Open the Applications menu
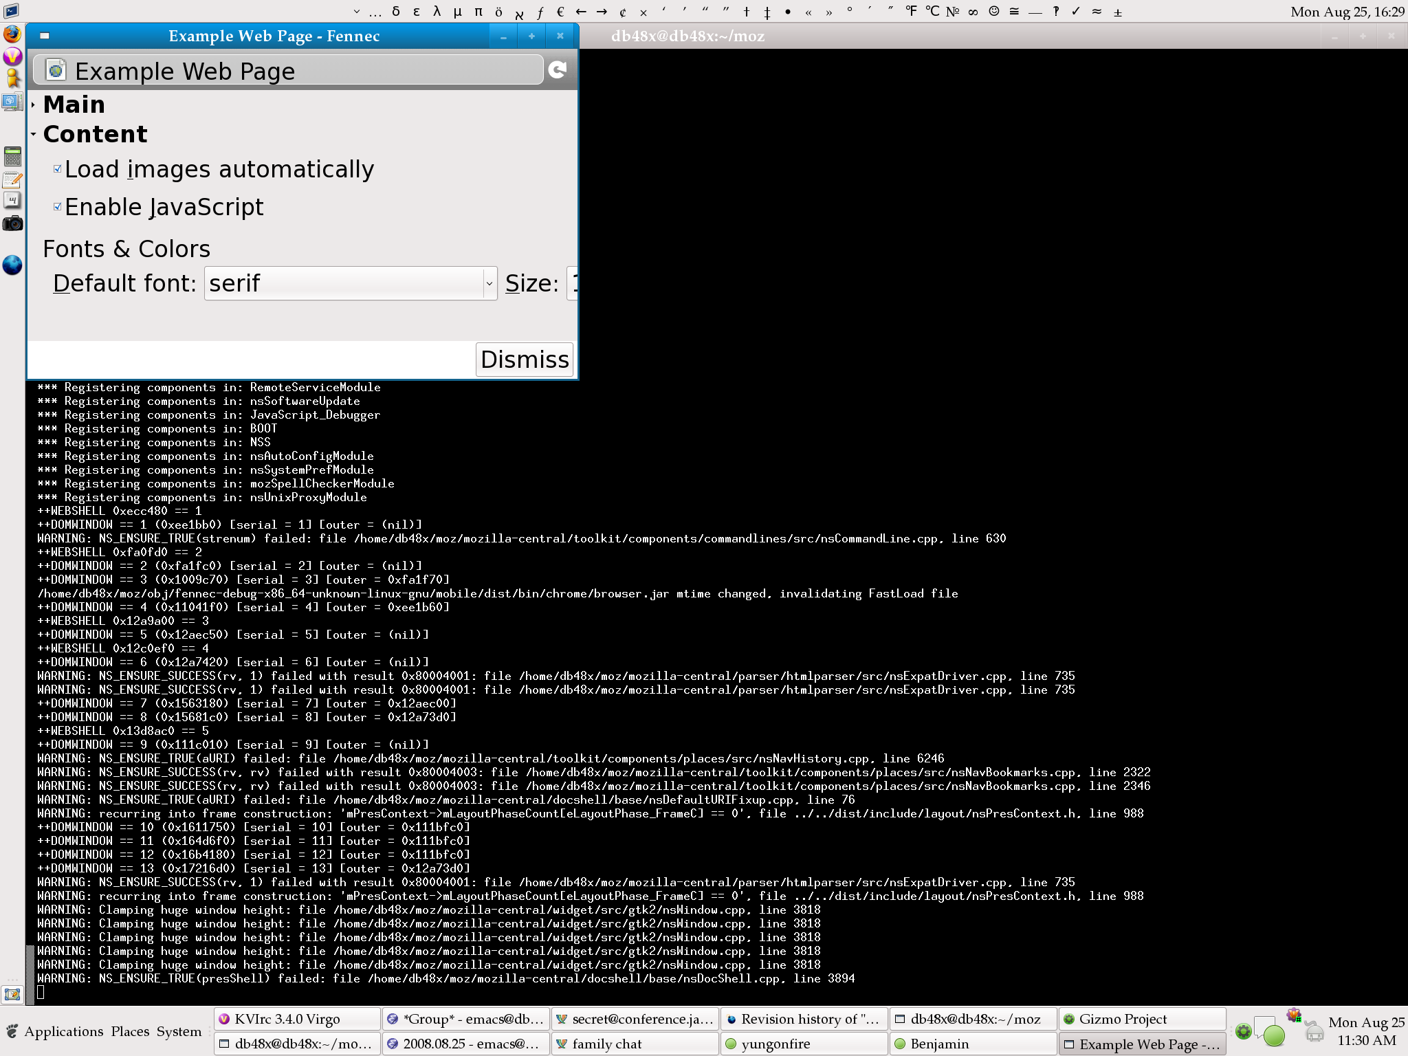 point(64,1031)
